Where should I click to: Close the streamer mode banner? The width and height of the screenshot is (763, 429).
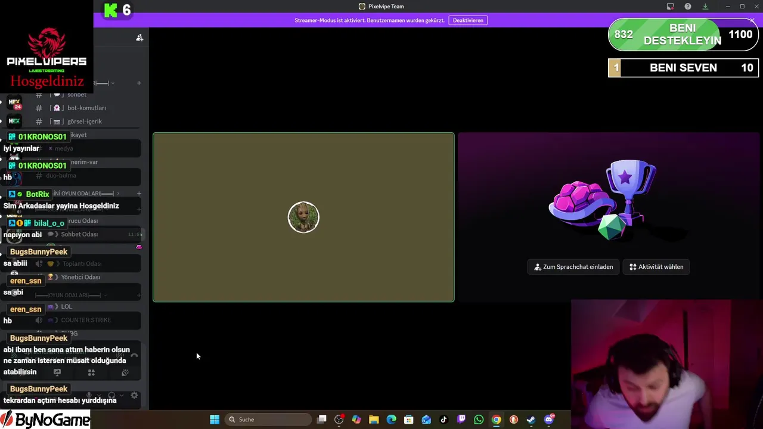pyautogui.click(x=752, y=20)
